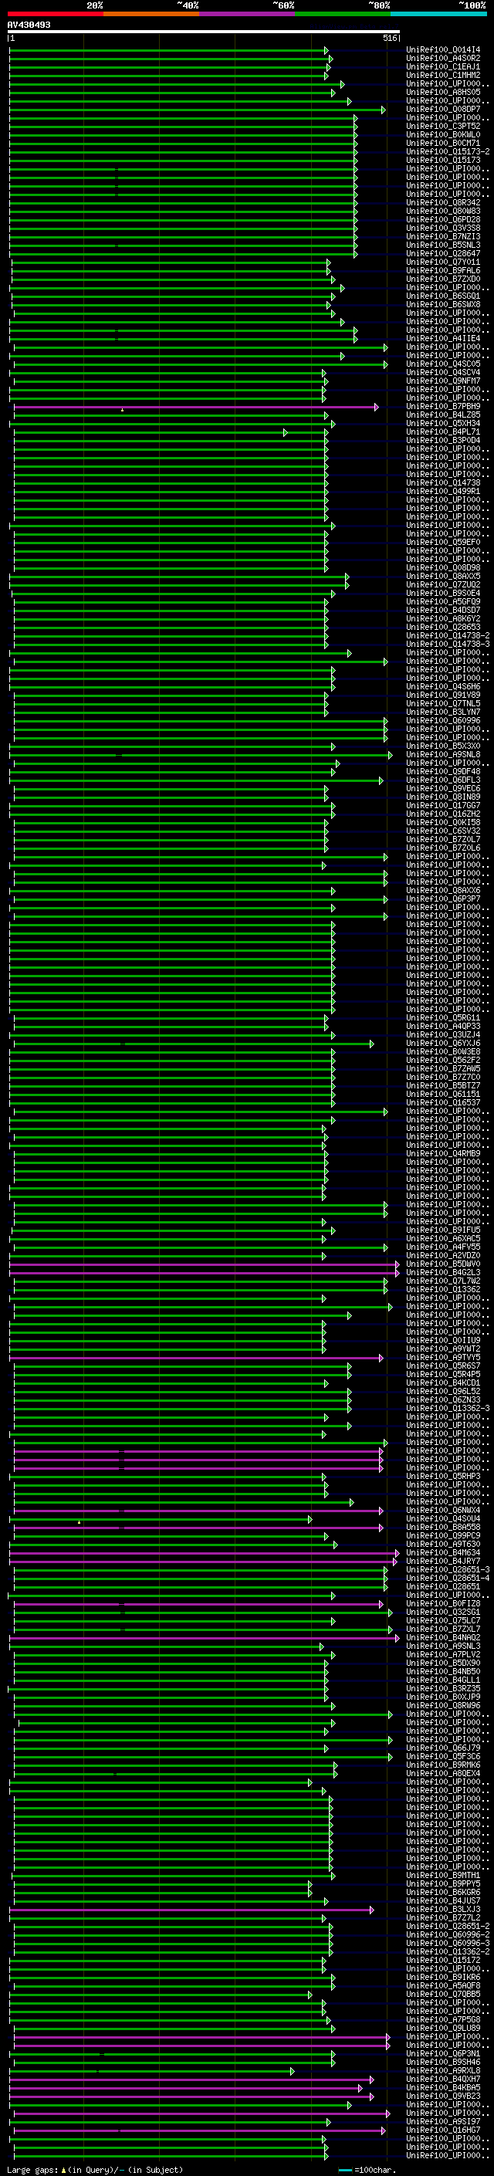Screen dimensions: 494x2176
Task: Click the UniRef100_B4JRY7 label
Action: (x=443, y=1561)
